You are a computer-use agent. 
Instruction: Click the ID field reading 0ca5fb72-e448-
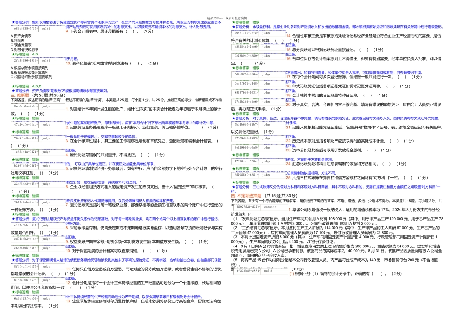tap(245, 84)
